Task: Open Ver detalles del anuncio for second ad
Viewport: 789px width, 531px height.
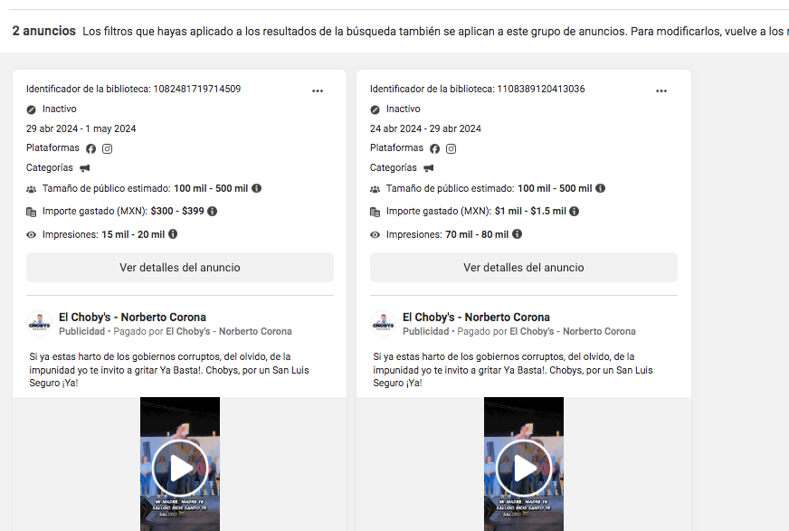Action: [x=523, y=268]
